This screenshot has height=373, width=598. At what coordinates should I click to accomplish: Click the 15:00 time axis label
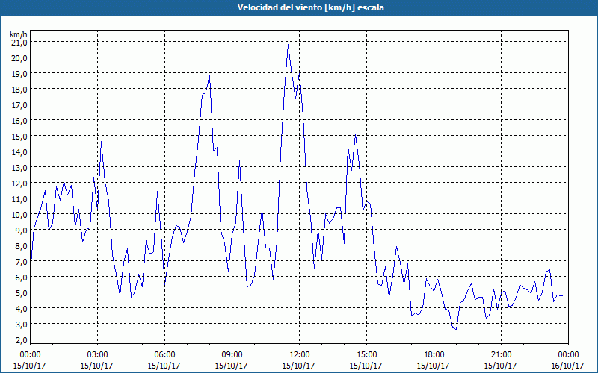(366, 355)
